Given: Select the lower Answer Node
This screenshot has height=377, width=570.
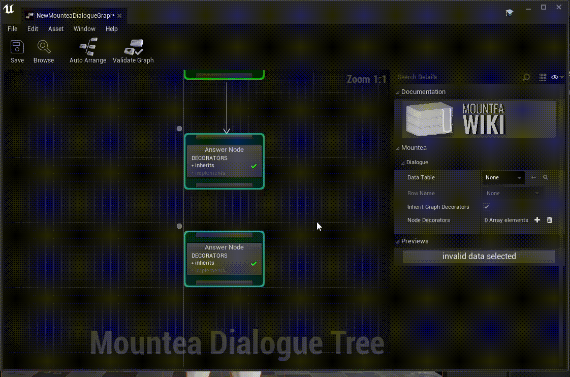Looking at the screenshot, I should [x=224, y=259].
